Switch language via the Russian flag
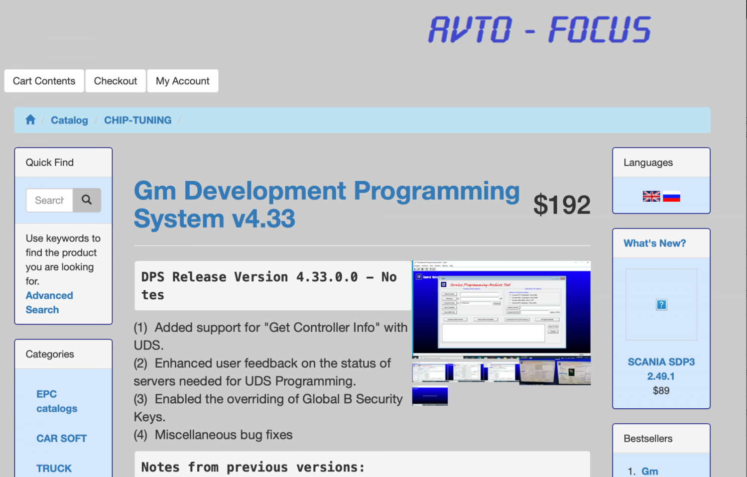Viewport: 747px width, 477px height. (671, 196)
